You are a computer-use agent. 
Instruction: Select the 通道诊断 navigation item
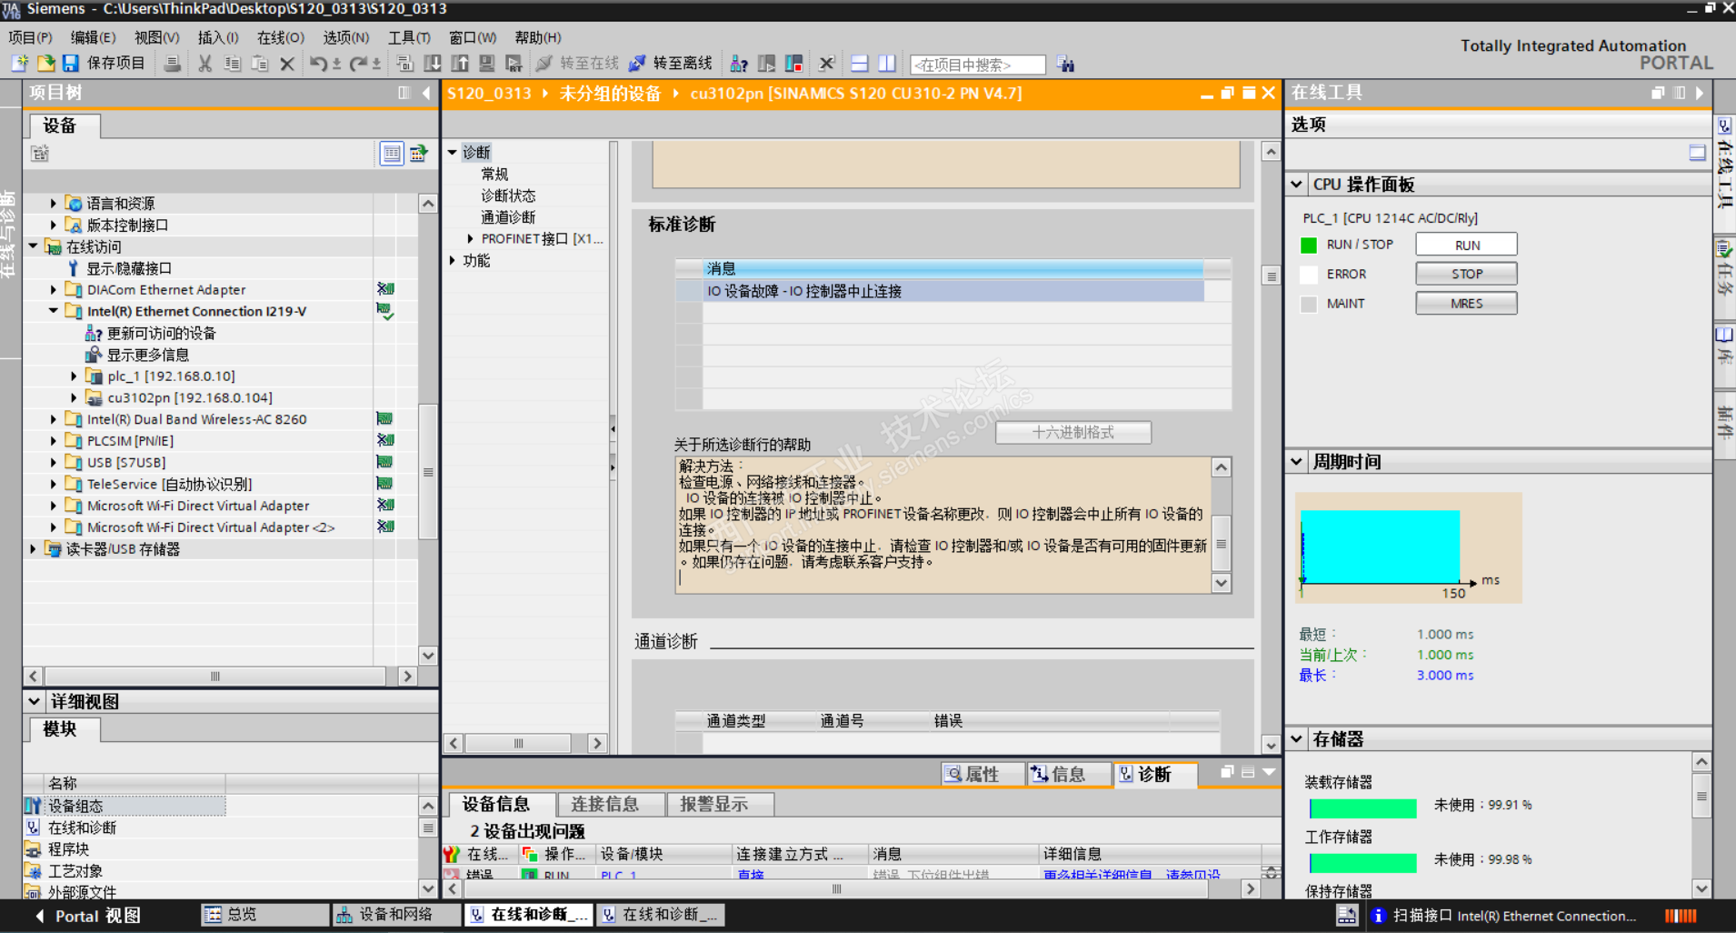(x=508, y=217)
